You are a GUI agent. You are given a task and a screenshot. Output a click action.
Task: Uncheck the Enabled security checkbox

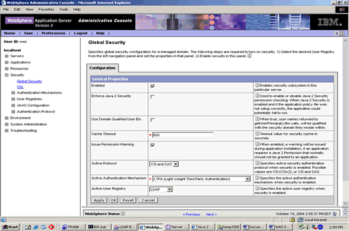(x=152, y=86)
